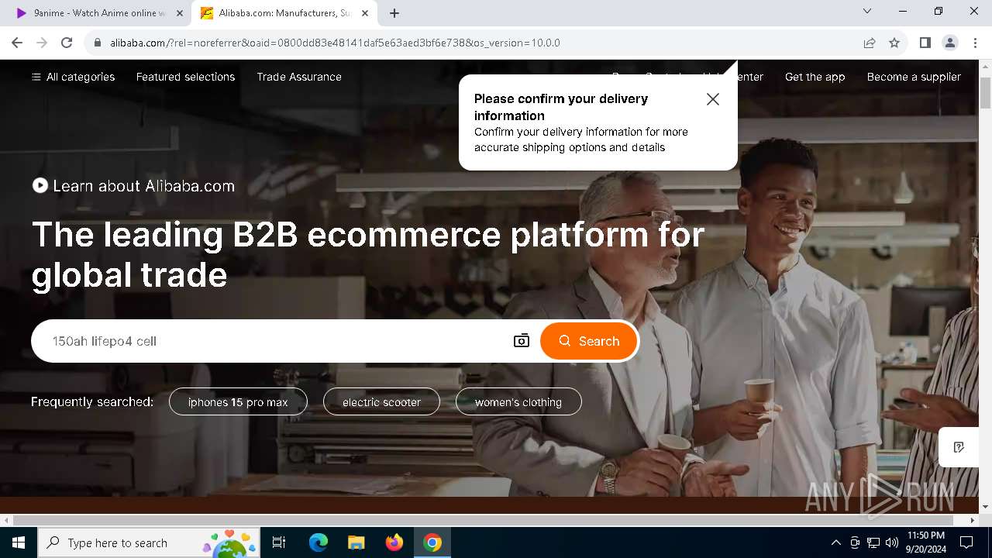Open the taskbar clock and date
The width and height of the screenshot is (992, 558).
[925, 542]
